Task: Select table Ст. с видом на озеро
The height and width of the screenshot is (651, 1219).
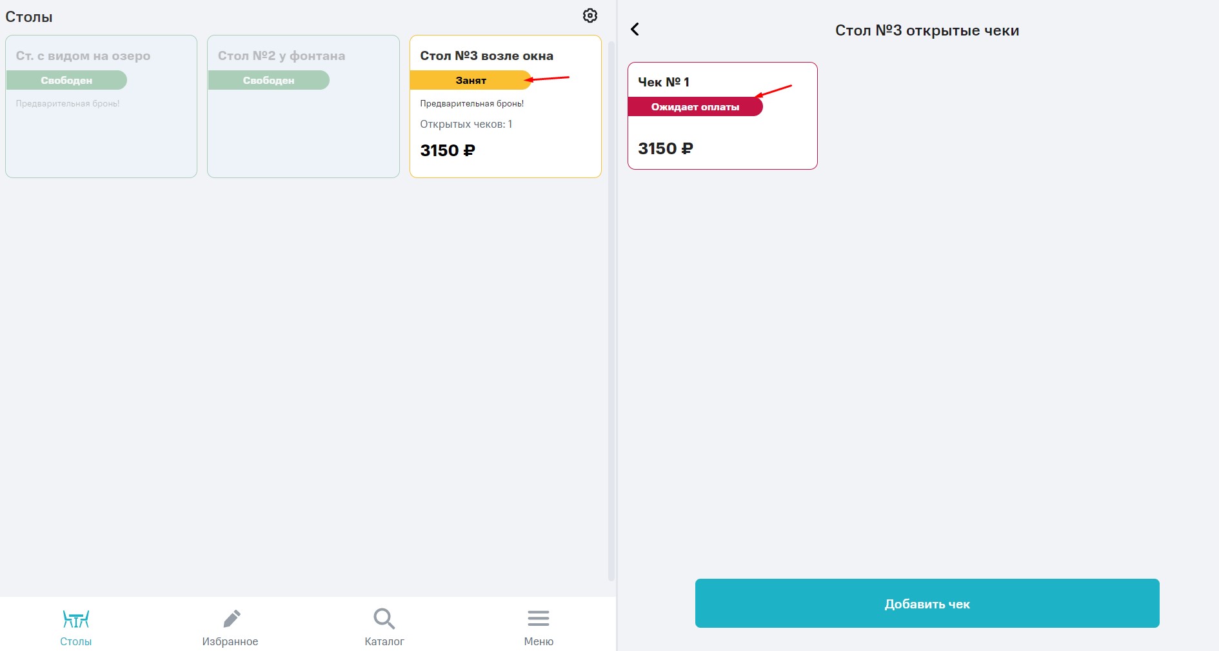Action: (x=101, y=106)
